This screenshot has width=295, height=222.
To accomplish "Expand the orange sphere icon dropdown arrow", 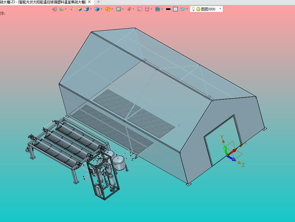I will coord(112,9).
